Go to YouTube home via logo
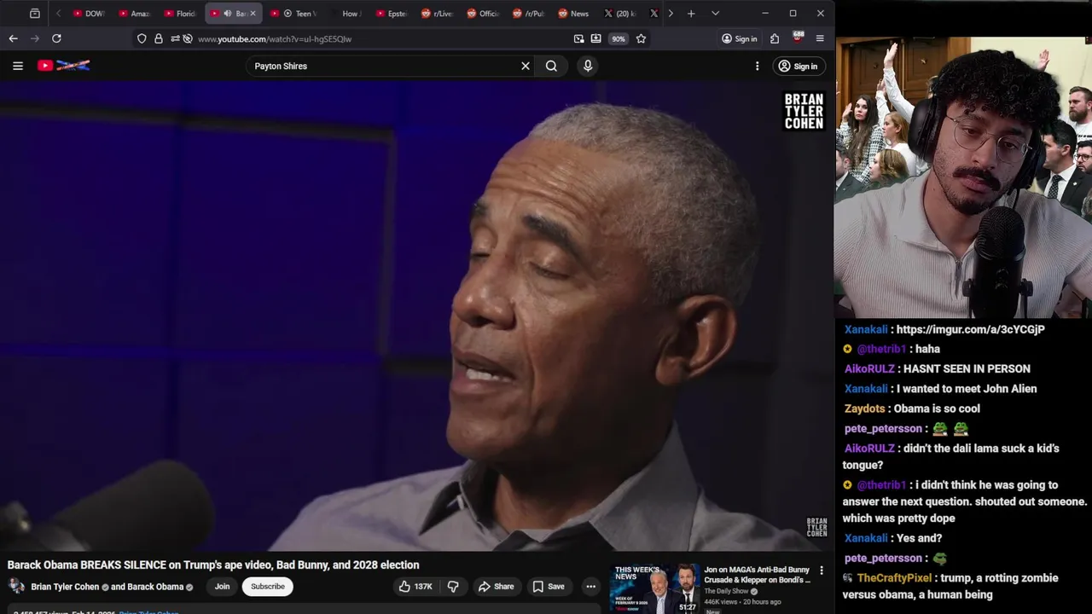 click(x=64, y=66)
